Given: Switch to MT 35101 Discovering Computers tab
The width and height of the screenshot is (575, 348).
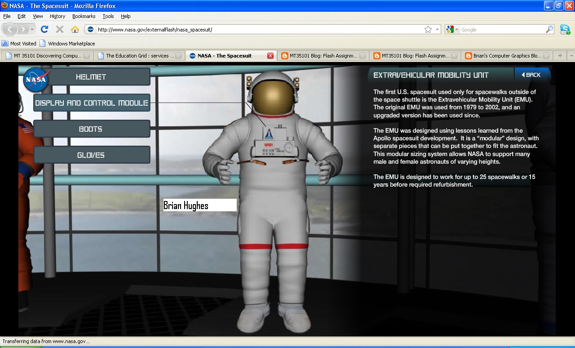Looking at the screenshot, I should tap(47, 56).
